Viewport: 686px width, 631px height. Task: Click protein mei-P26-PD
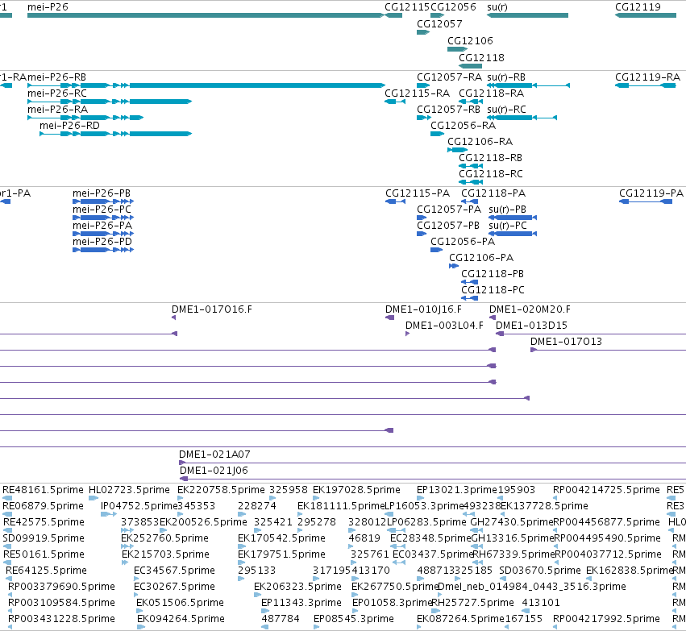(x=103, y=250)
